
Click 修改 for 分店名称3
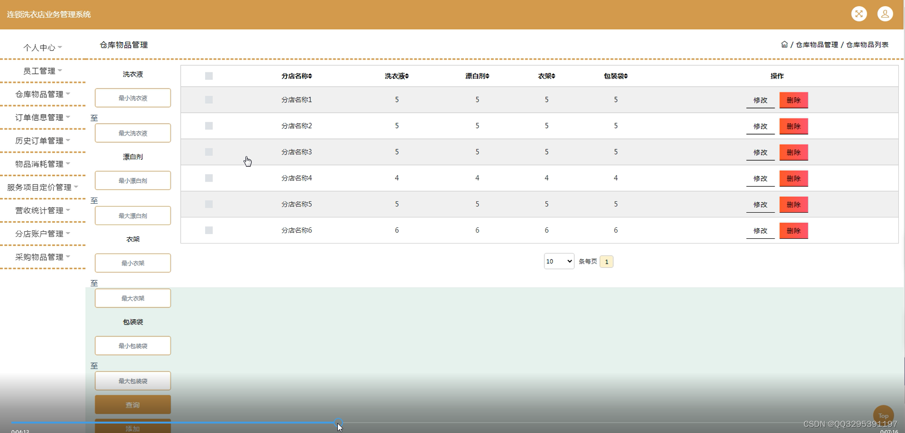(760, 152)
